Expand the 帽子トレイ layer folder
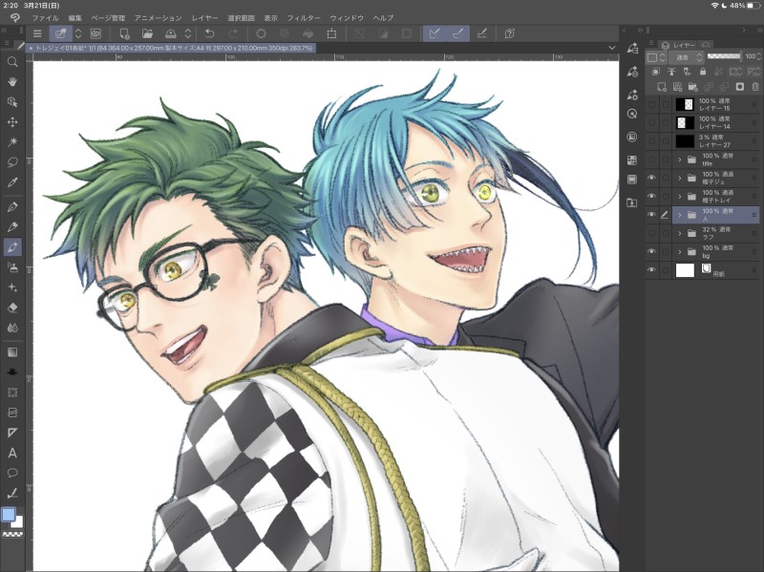 click(680, 197)
